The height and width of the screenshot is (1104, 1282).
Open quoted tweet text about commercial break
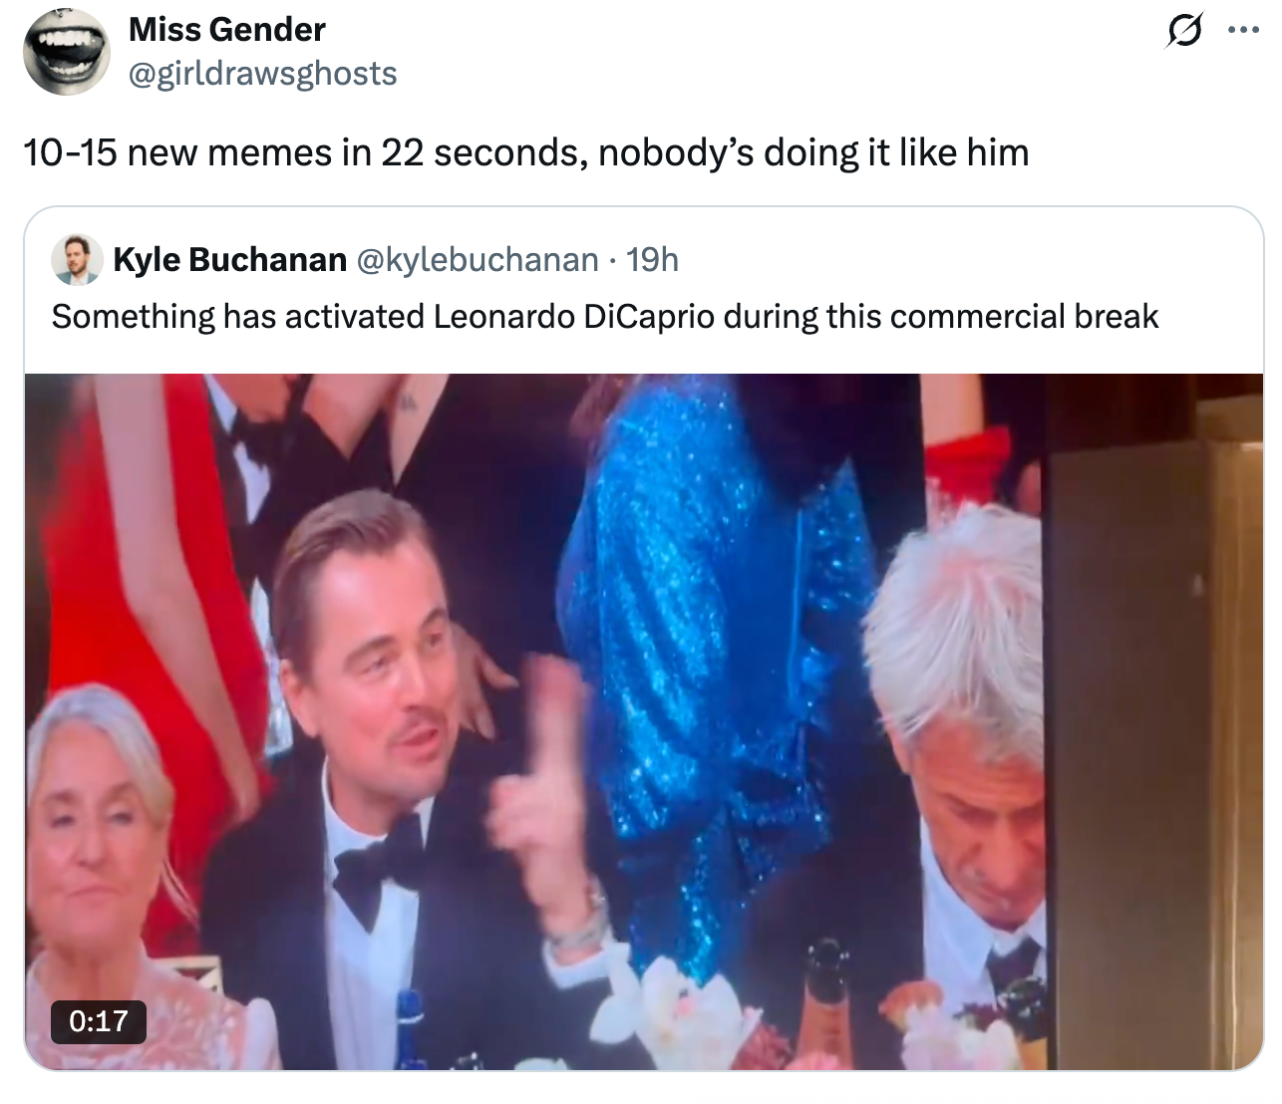(x=604, y=317)
